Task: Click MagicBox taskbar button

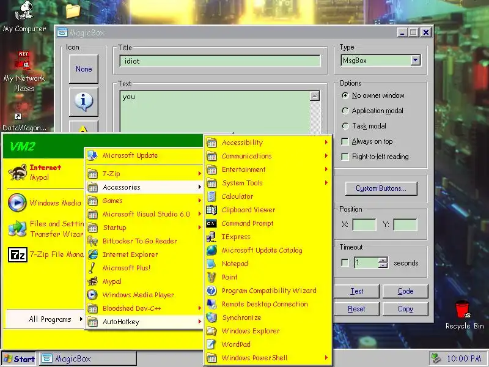Action: coord(87,358)
